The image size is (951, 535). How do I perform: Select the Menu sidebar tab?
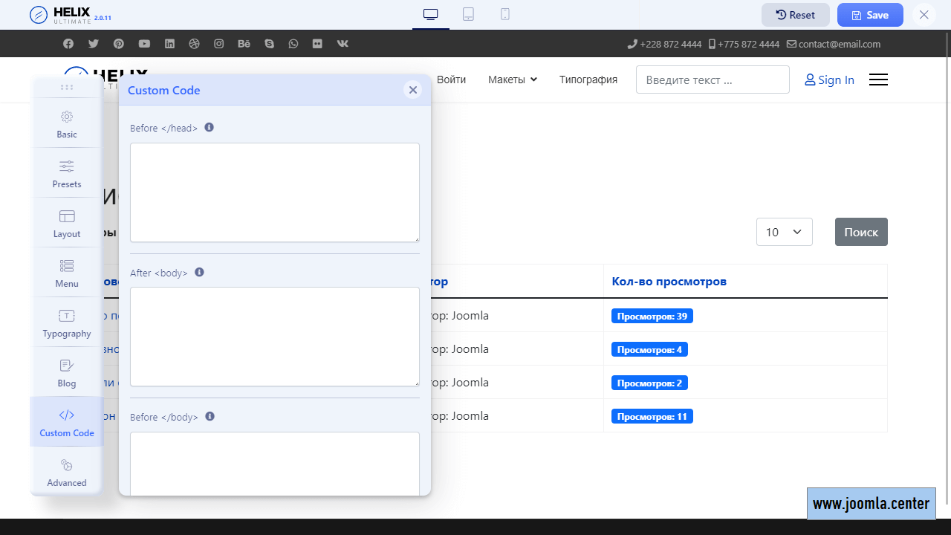(67, 273)
